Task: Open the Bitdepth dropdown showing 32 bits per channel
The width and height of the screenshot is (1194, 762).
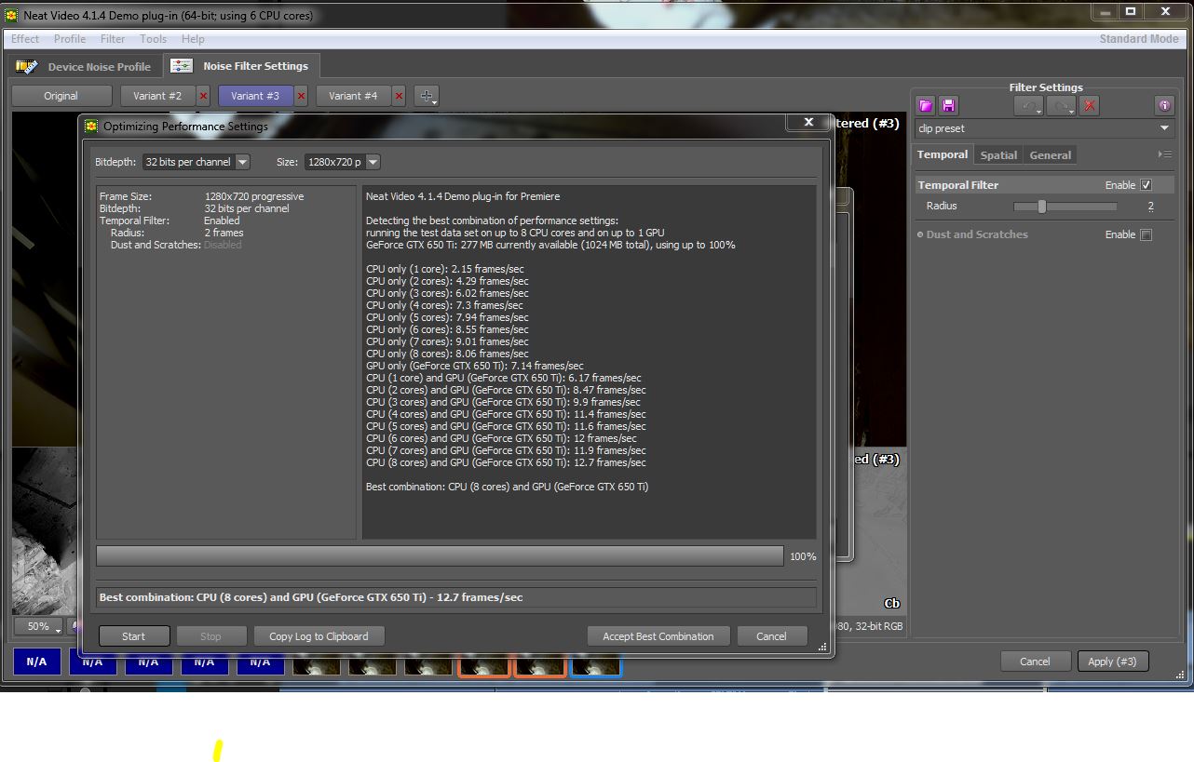Action: [196, 162]
